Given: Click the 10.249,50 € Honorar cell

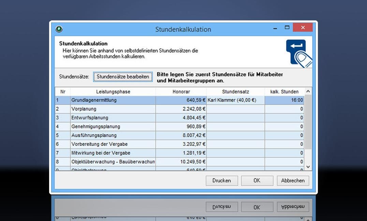Looking at the screenshot, I should point(181,162).
